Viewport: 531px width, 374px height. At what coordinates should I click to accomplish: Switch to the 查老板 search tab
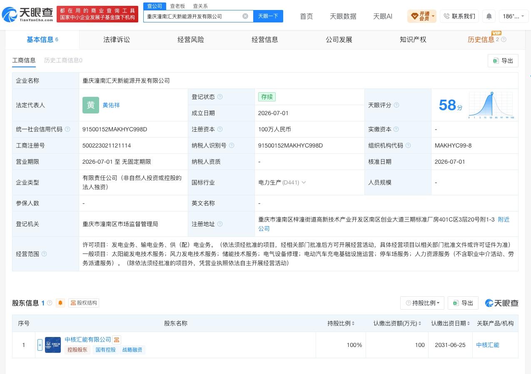pyautogui.click(x=177, y=6)
